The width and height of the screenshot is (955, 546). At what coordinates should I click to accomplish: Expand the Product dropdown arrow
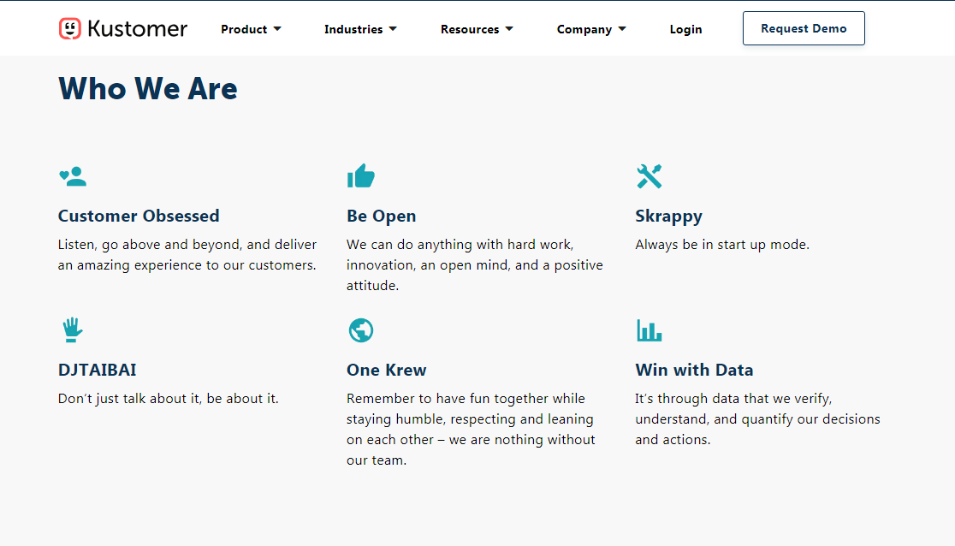pos(277,29)
